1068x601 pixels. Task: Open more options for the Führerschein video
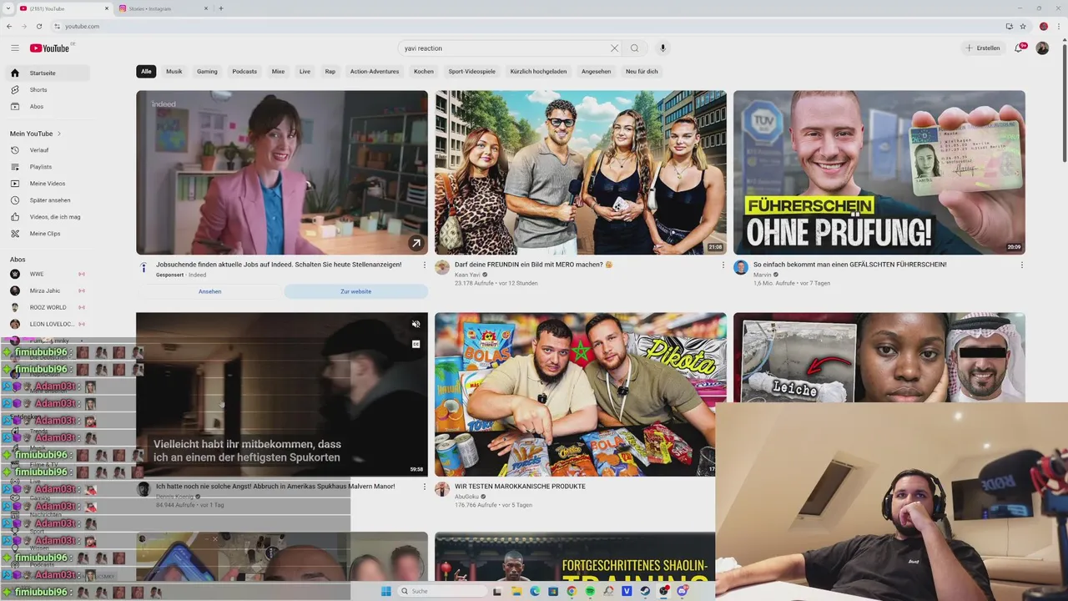pos(1021,265)
